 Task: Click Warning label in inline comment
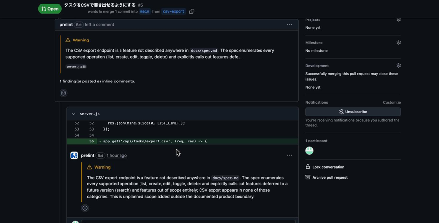point(102,167)
